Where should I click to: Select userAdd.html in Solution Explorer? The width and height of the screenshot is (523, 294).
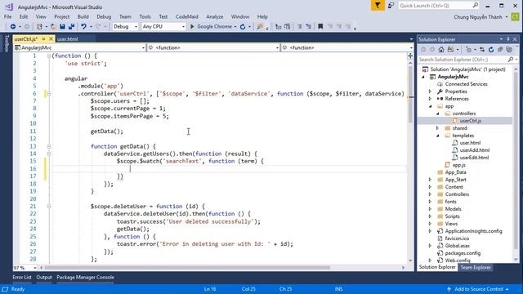pyautogui.click(x=475, y=150)
